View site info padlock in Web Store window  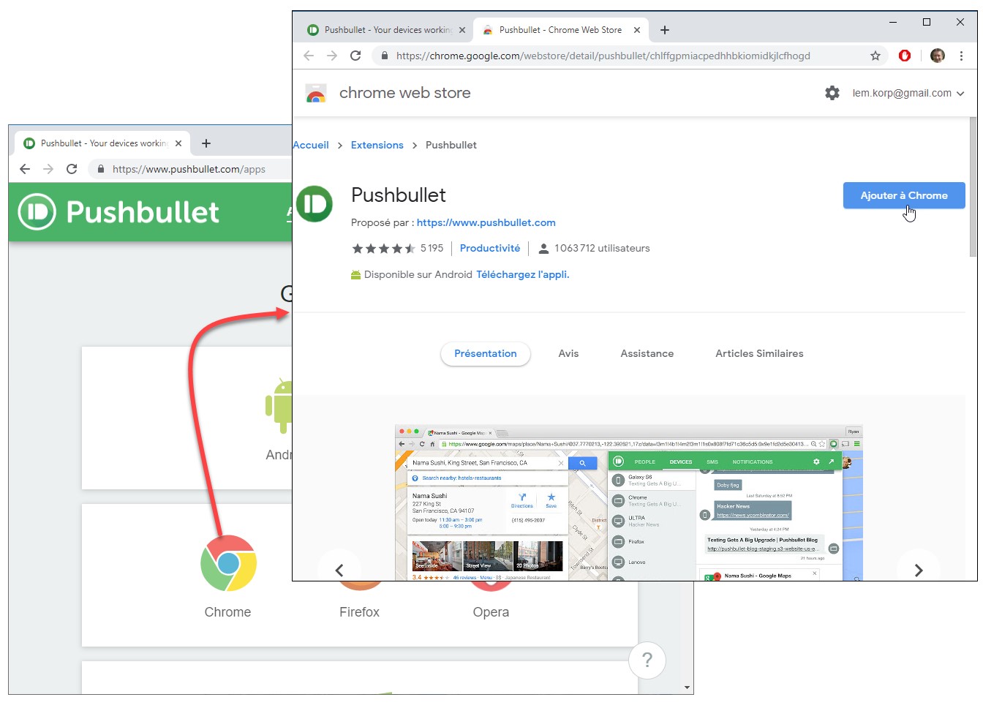384,56
